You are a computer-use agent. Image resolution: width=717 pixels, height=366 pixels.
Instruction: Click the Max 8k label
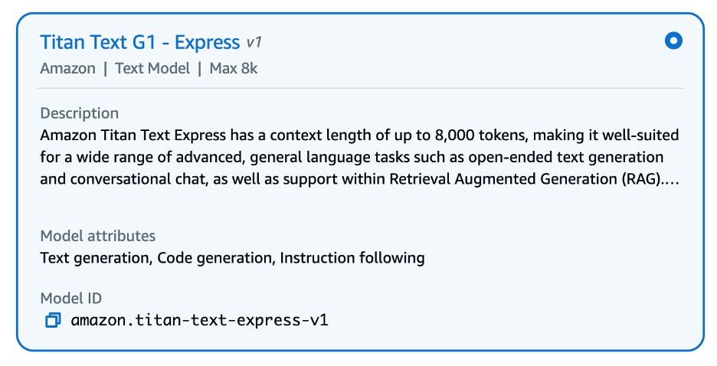(x=234, y=68)
